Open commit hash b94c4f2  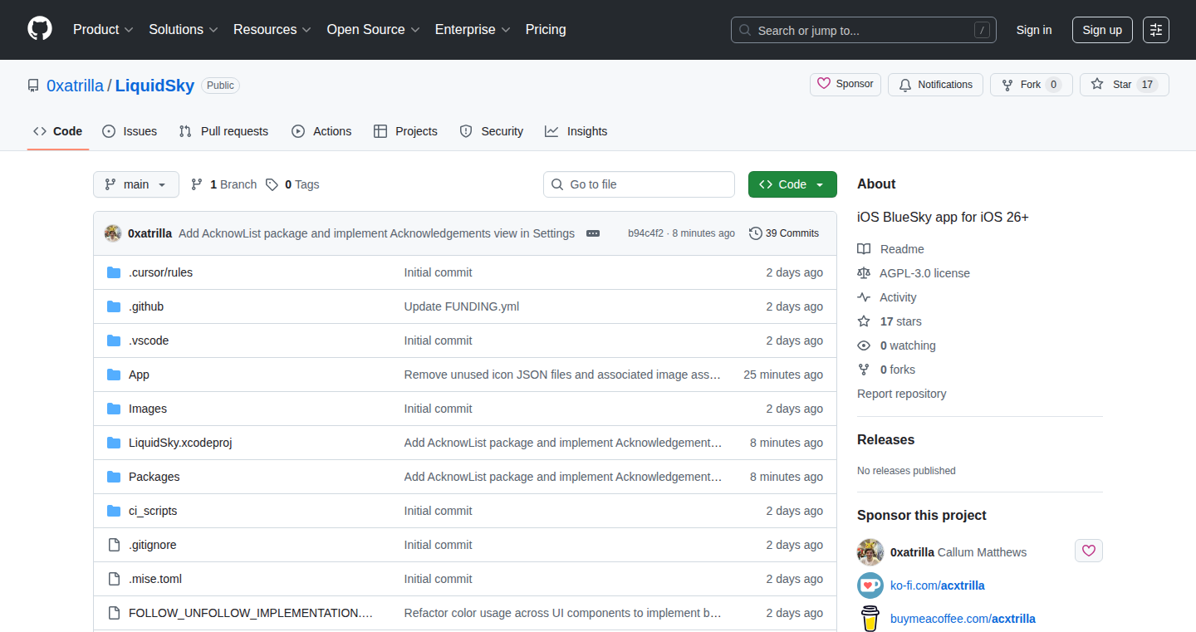point(646,233)
